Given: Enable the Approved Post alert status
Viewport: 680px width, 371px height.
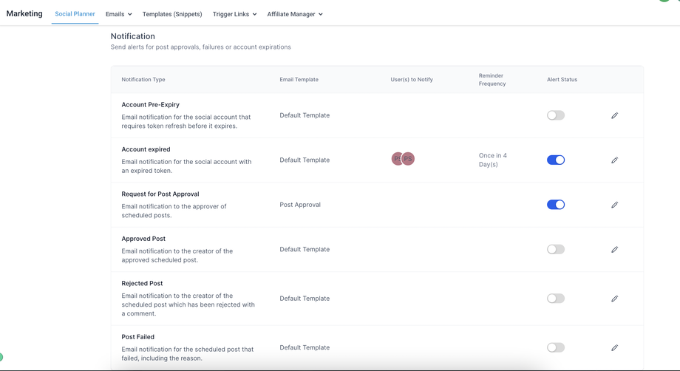Looking at the screenshot, I should [556, 249].
